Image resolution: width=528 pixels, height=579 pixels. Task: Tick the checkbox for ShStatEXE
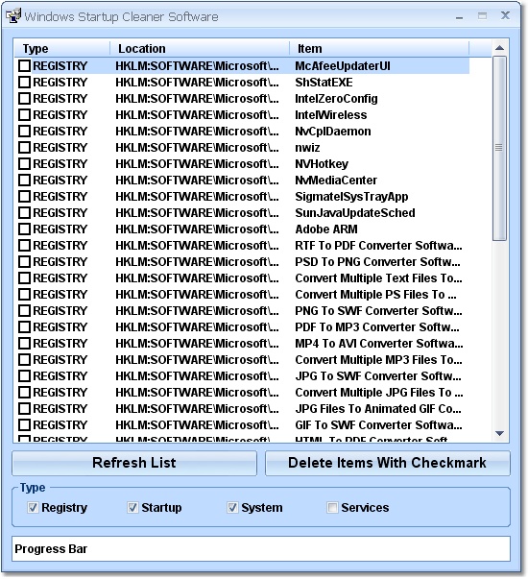pyautogui.click(x=24, y=83)
